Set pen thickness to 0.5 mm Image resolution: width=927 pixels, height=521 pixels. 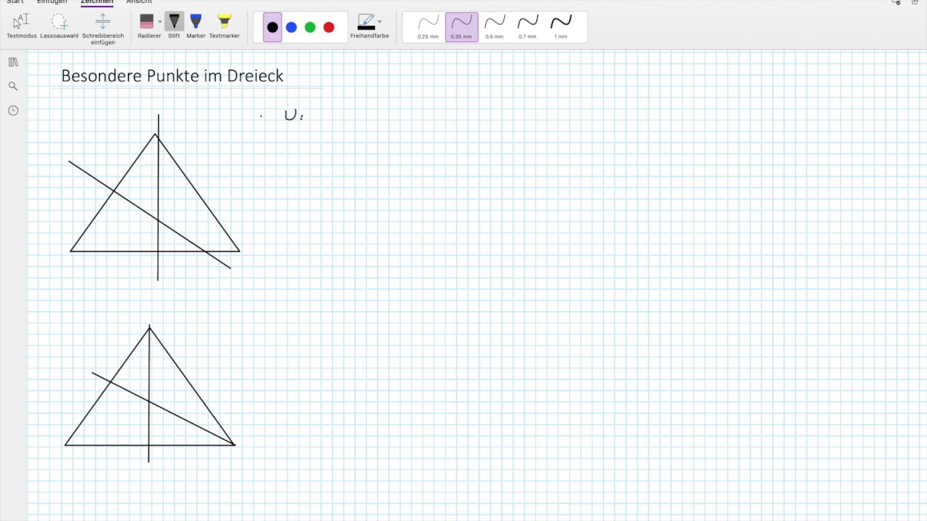[x=495, y=27]
